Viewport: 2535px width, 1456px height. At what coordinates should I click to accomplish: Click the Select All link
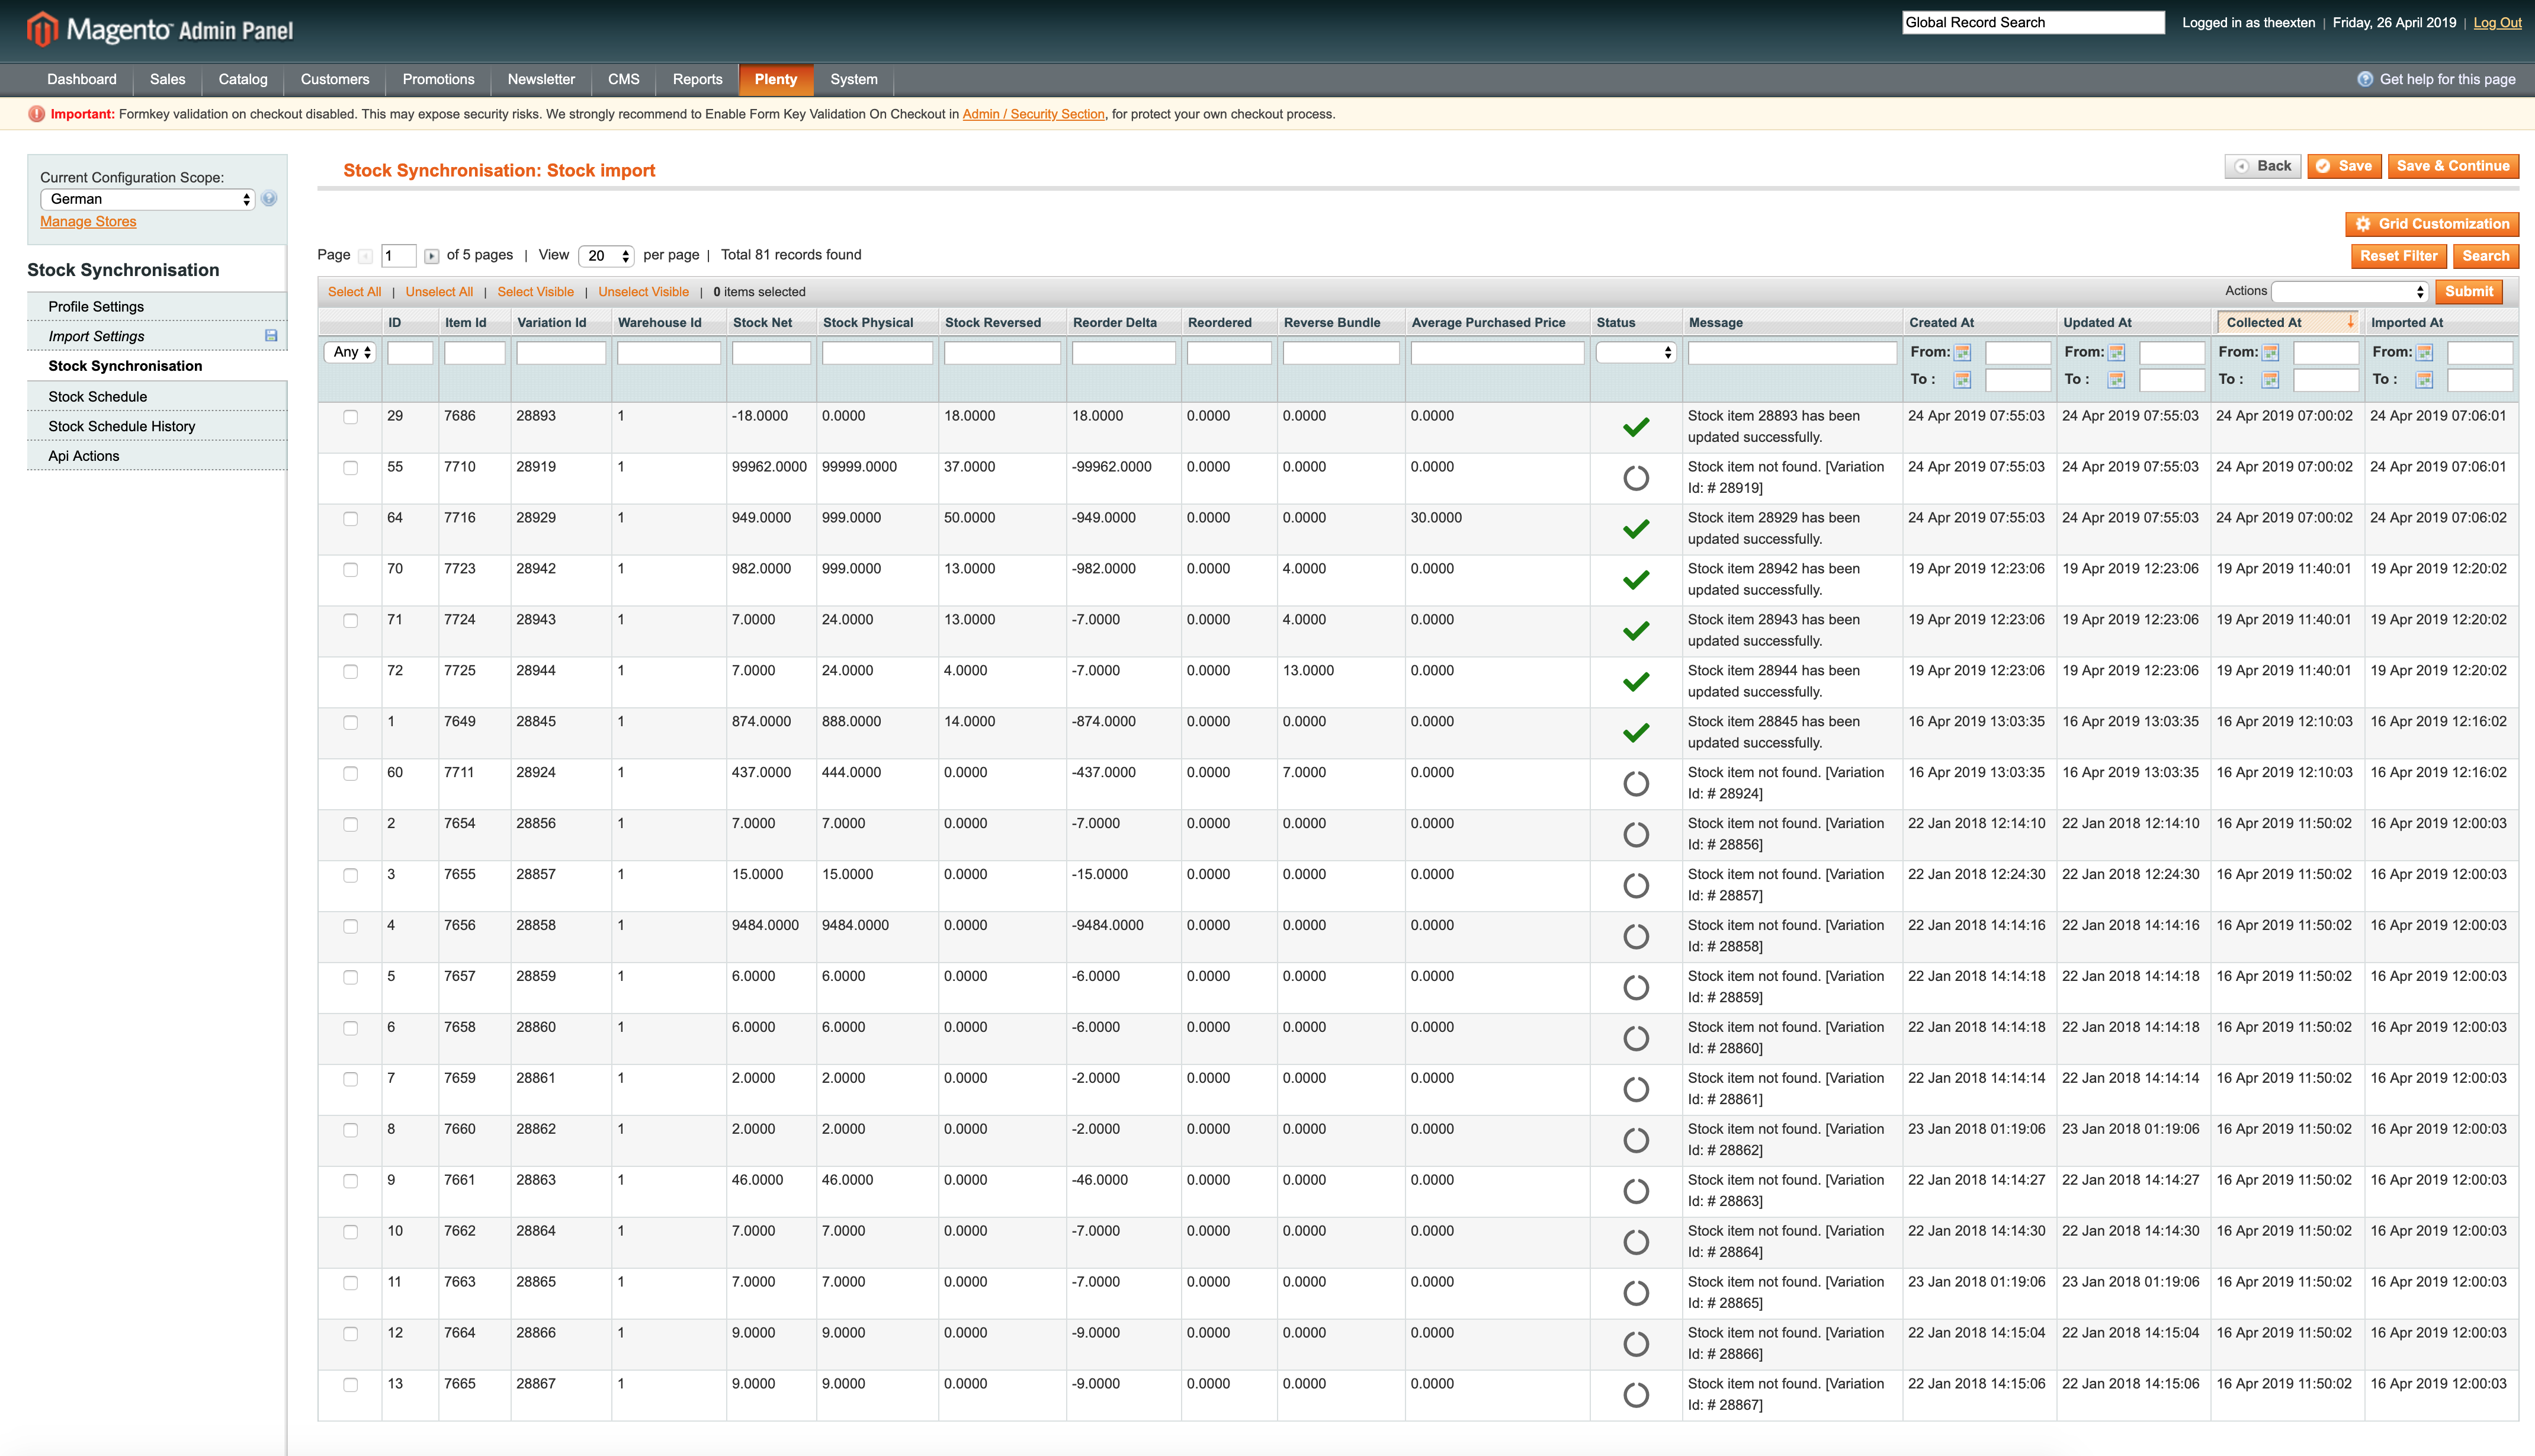point(355,292)
